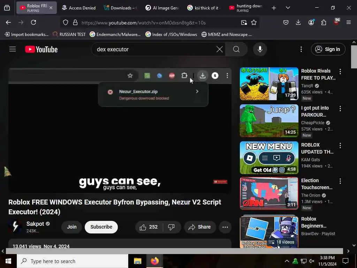The height and width of the screenshot is (268, 357).
Task: Open Election Touchscreen video thumbnail
Action: point(269,193)
